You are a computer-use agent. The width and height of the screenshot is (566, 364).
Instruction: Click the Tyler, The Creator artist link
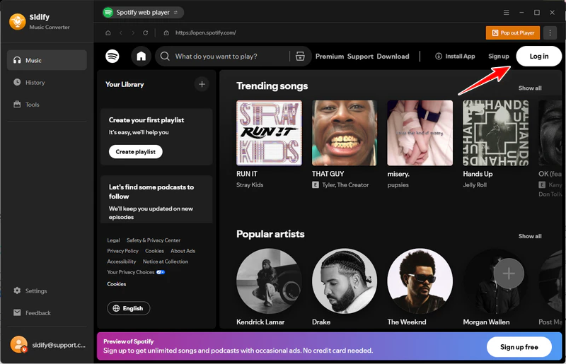tap(345, 184)
